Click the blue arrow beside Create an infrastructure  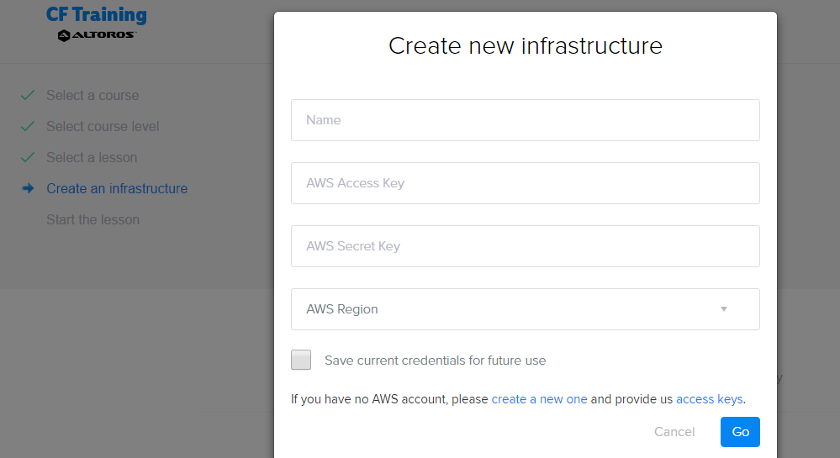(x=28, y=188)
